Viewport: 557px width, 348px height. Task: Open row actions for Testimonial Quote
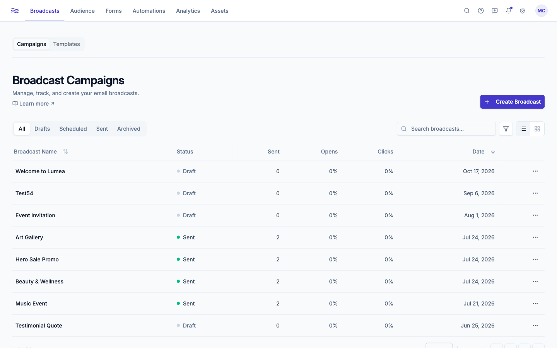point(535,326)
